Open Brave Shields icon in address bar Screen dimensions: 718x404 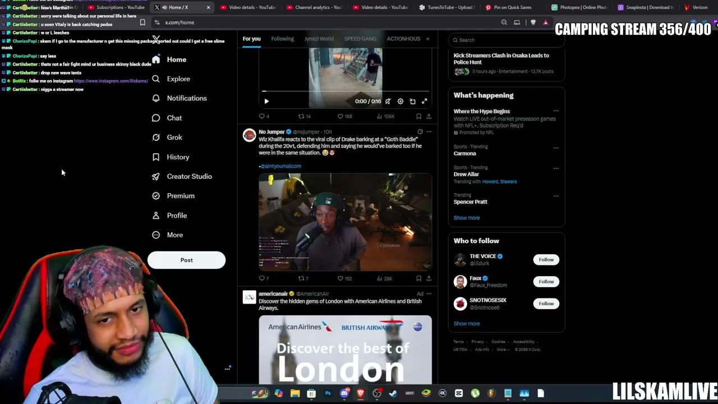pyautogui.click(x=533, y=22)
